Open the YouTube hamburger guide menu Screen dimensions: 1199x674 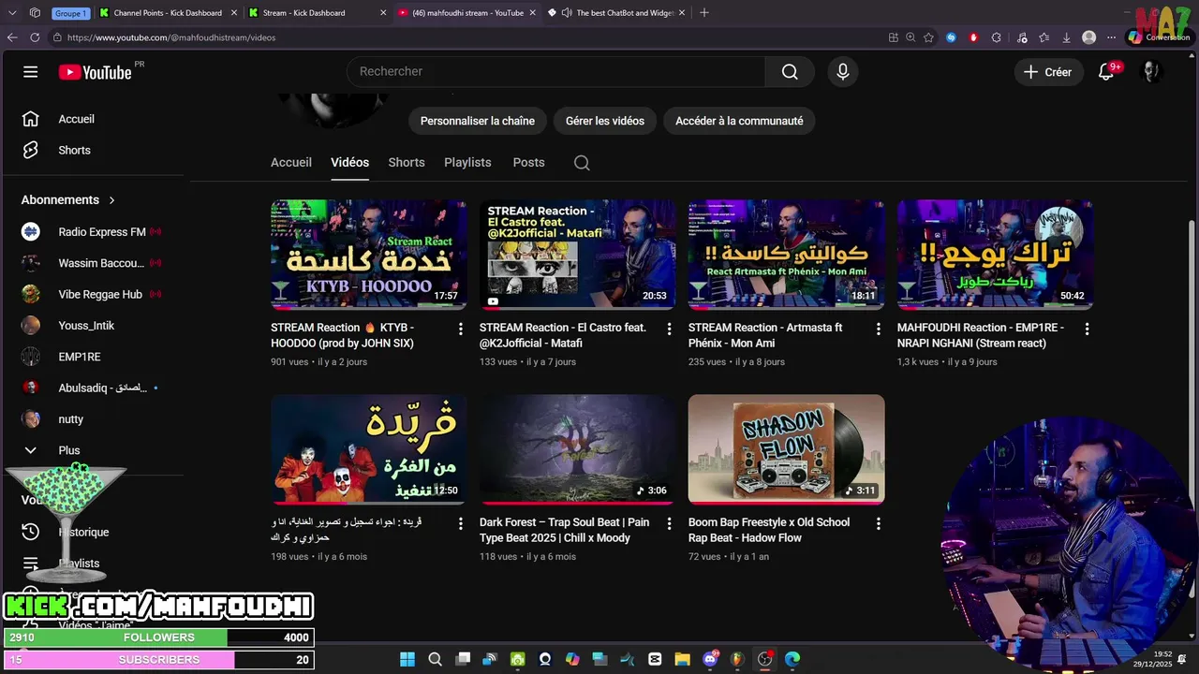coord(31,72)
